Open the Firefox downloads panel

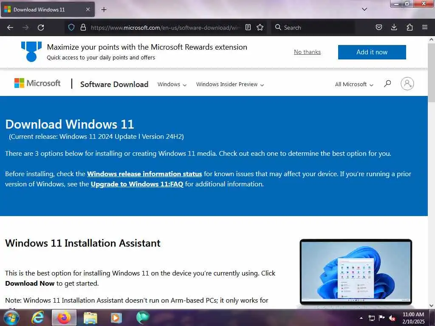click(x=394, y=27)
